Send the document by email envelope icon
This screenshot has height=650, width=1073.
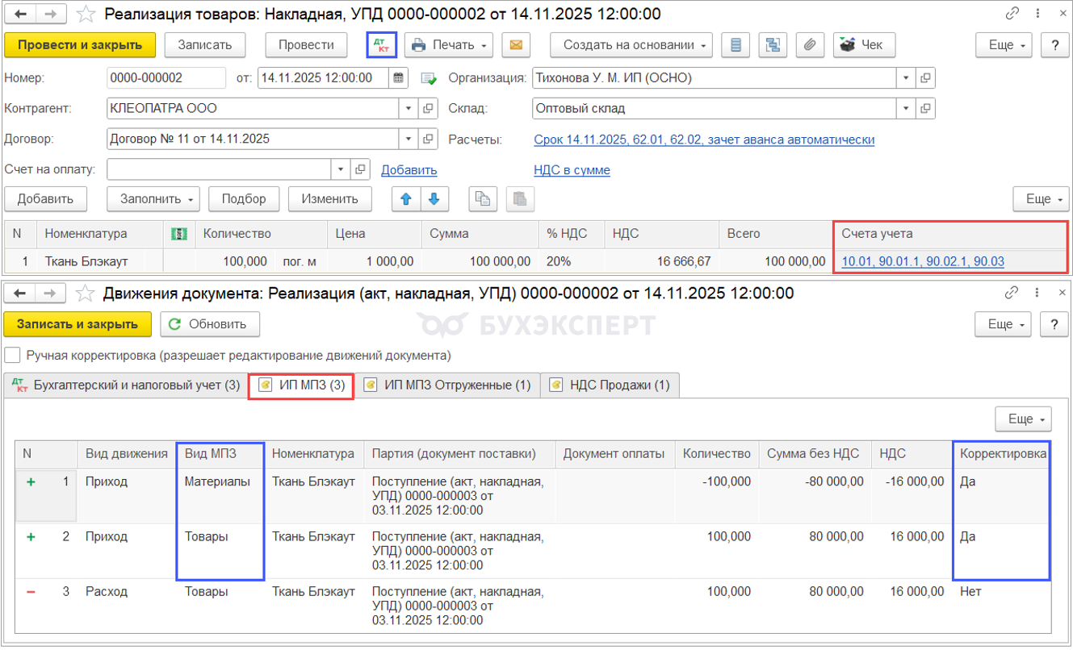pos(515,45)
